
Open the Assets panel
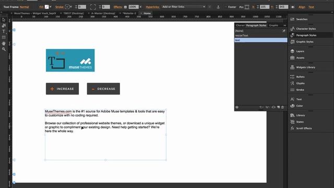tap(300, 58)
